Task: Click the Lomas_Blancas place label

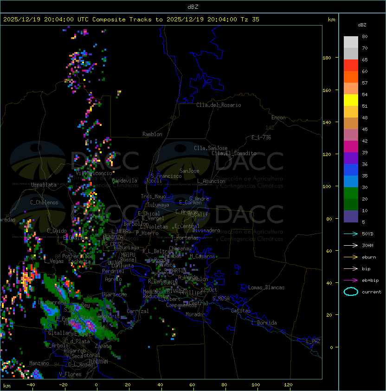Action: 266,287
